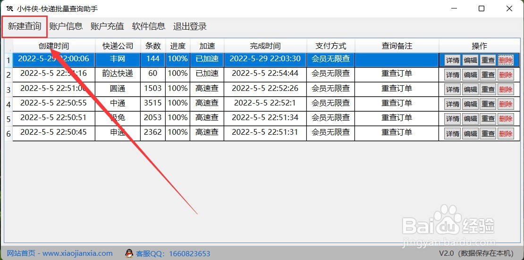This screenshot has width=524, height=260.
Task: Click the 快递公司 column header
Action: pyautogui.click(x=118, y=46)
